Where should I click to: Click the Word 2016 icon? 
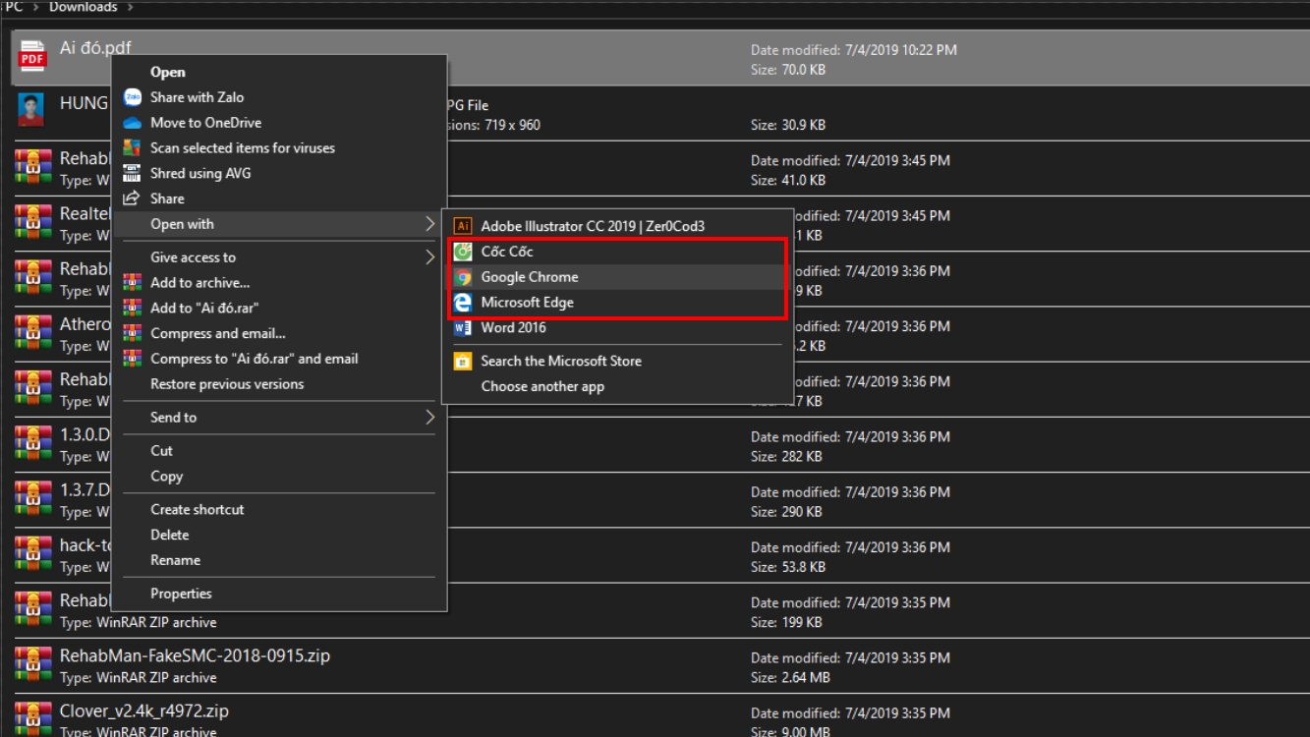tap(463, 328)
